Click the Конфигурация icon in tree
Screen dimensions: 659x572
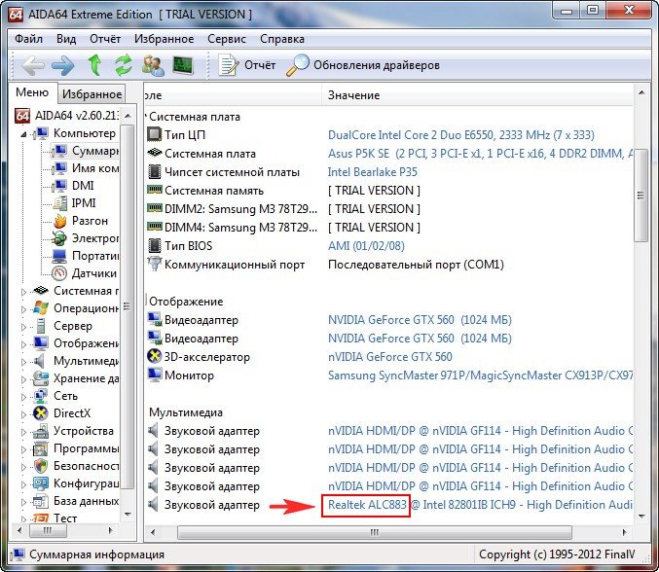[40, 483]
